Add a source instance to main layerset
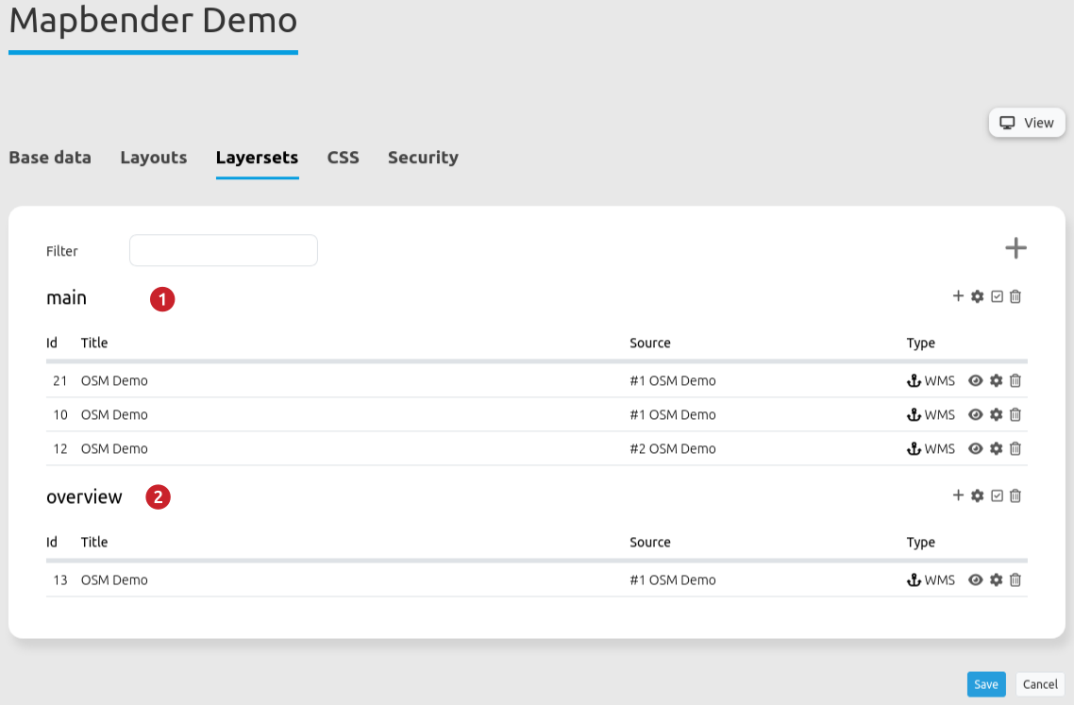 958,296
